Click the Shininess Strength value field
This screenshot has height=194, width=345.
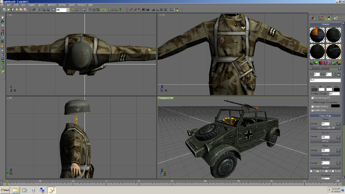tap(334, 94)
